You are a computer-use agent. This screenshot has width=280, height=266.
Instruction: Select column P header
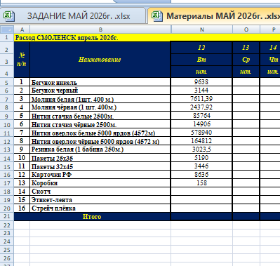[x=270, y=29]
